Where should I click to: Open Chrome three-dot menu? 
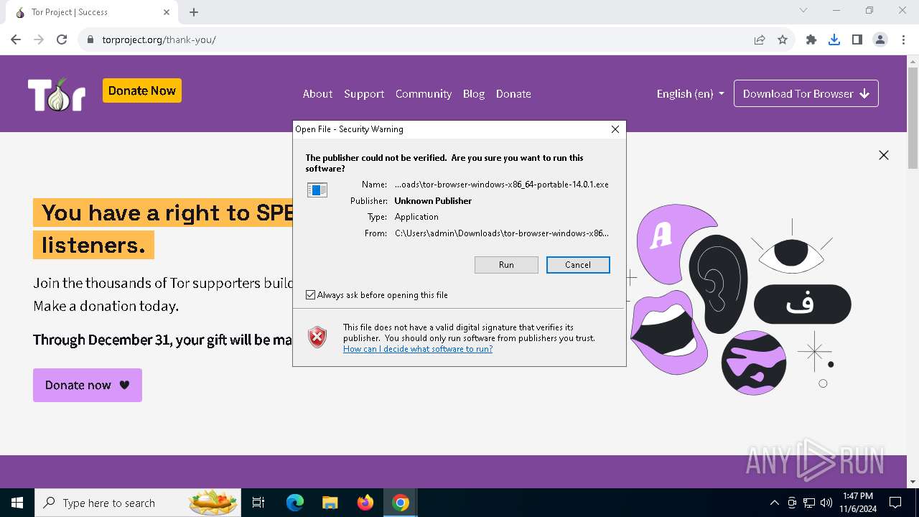902,39
